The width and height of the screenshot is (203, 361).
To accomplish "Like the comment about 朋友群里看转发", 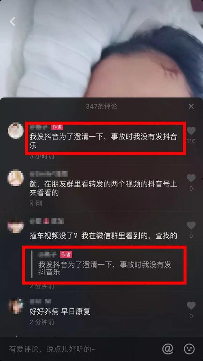I will coord(191,178).
